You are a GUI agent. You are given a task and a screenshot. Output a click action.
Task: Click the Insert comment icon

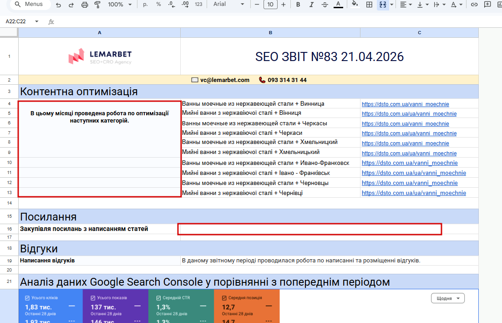(488, 5)
